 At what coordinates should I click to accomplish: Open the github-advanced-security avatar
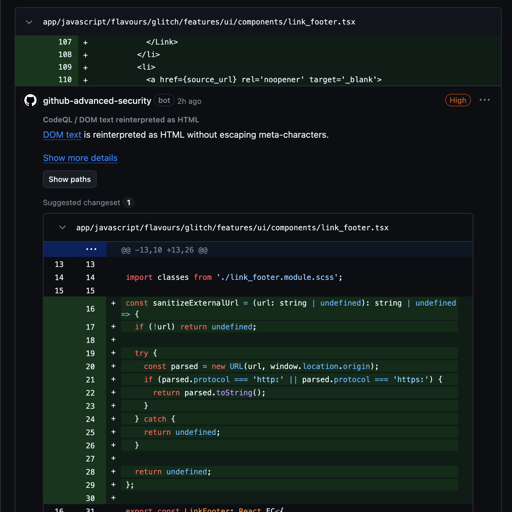click(30, 100)
